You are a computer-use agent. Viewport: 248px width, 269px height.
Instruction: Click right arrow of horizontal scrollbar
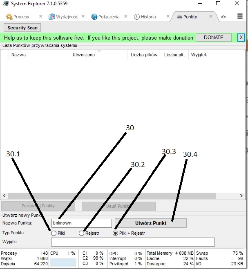tap(241, 196)
